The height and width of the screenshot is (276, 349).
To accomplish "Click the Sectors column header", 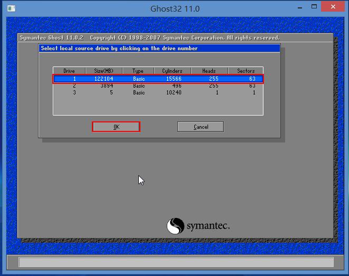I will (x=246, y=71).
